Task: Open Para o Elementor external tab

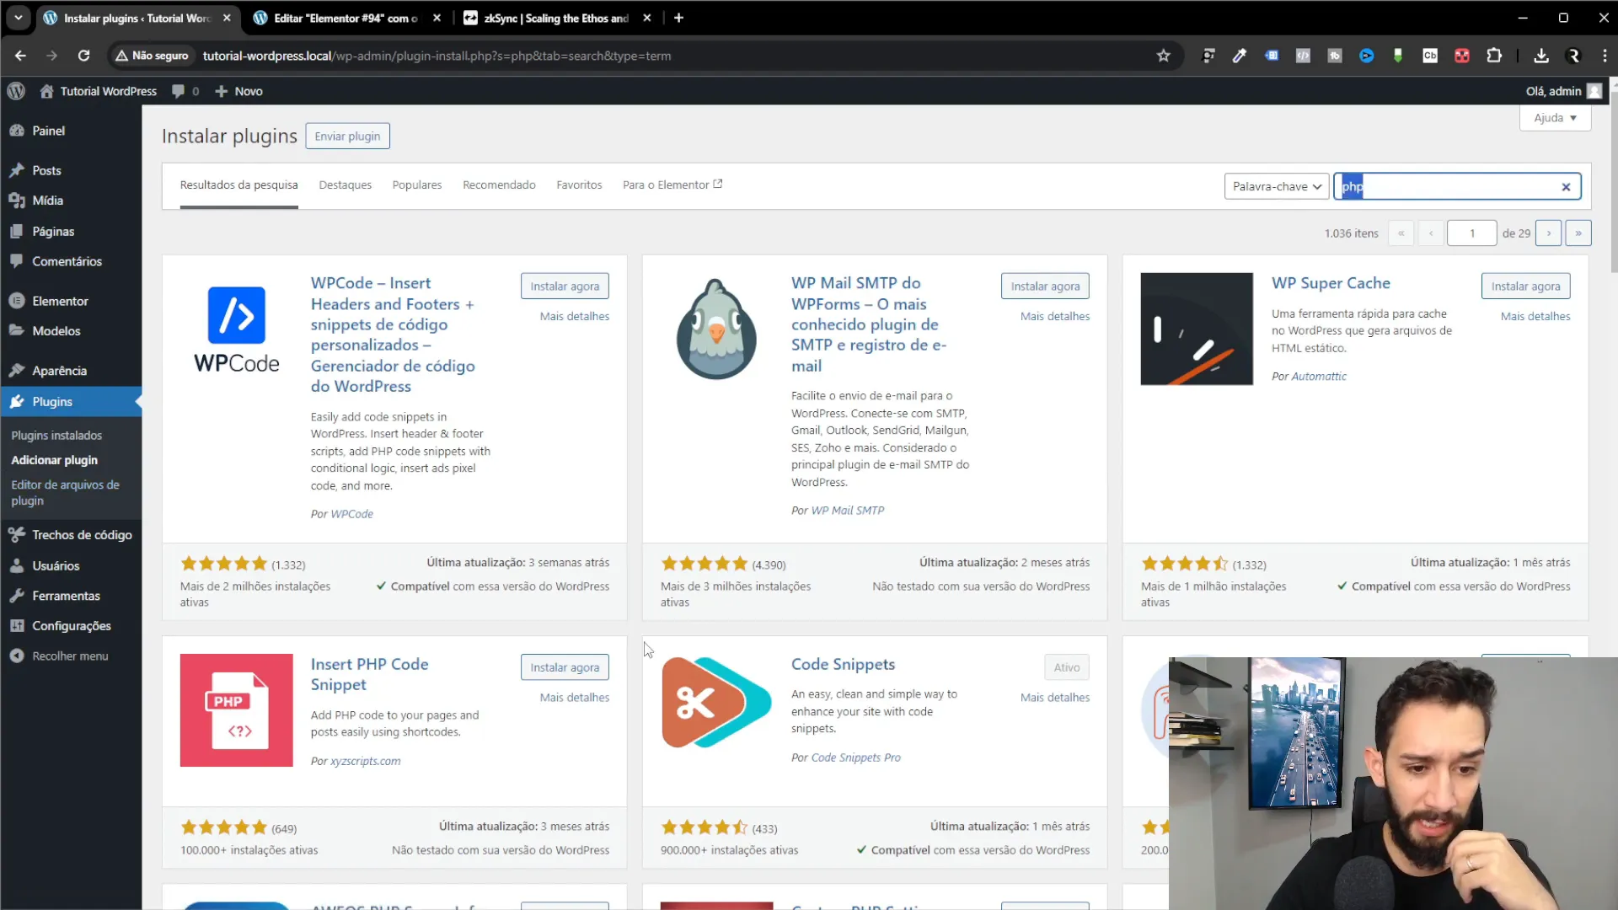Action: tap(672, 185)
